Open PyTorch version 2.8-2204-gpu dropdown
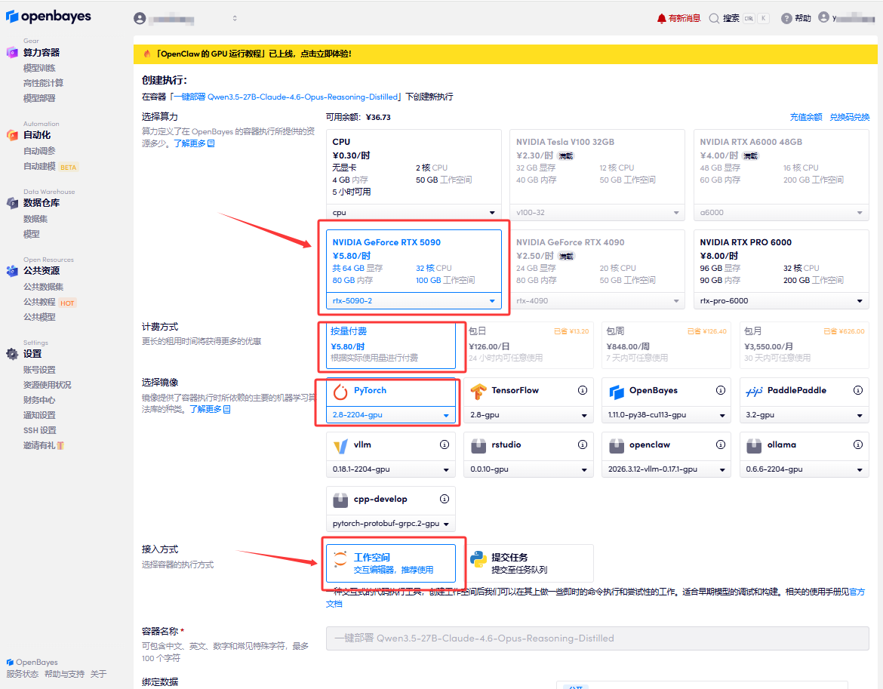The height and width of the screenshot is (689, 883). [x=391, y=415]
